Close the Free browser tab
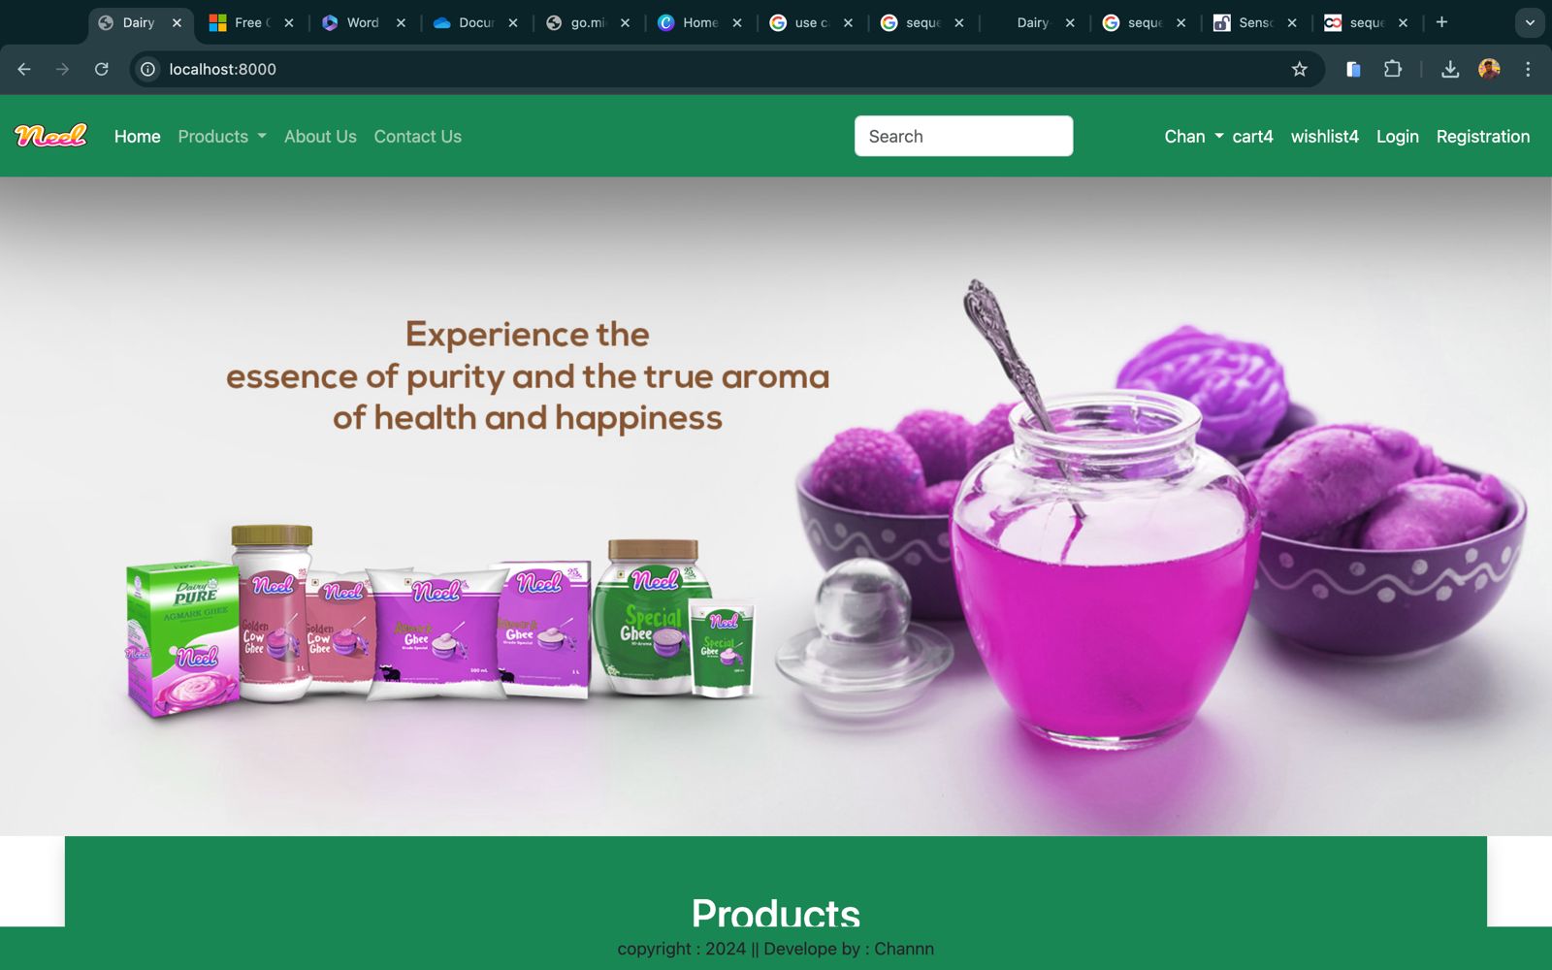The image size is (1552, 970). [x=289, y=22]
